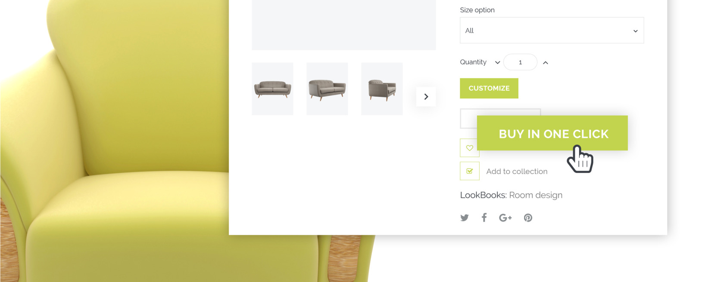Pin product on Pinterest
Viewport: 724px width, 282px height.
click(x=528, y=218)
